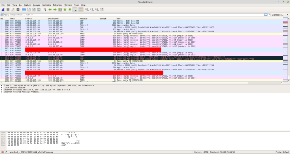
Task: Click the resize columns icon
Action: tap(102, 10)
